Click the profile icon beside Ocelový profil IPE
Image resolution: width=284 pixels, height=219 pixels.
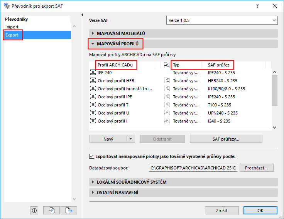93,97
